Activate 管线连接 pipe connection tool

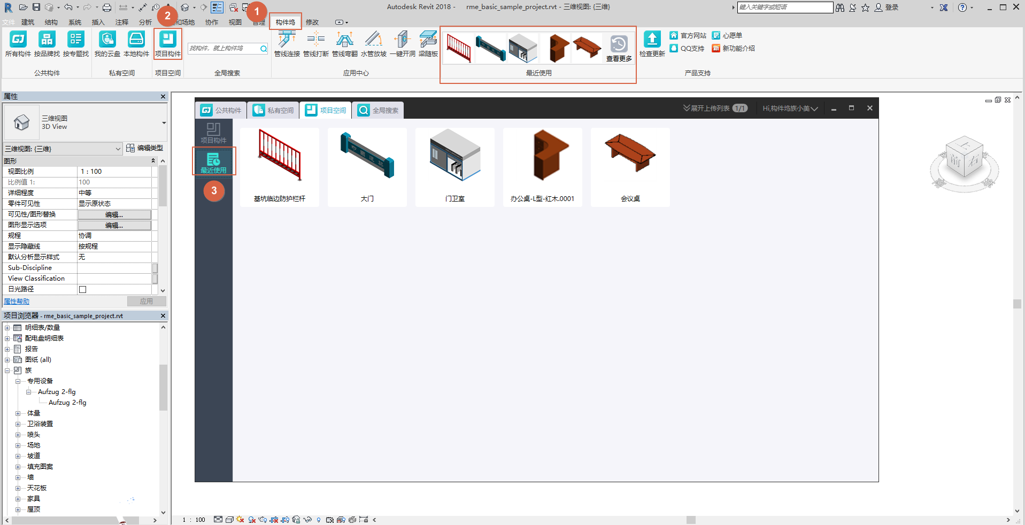[x=287, y=44]
